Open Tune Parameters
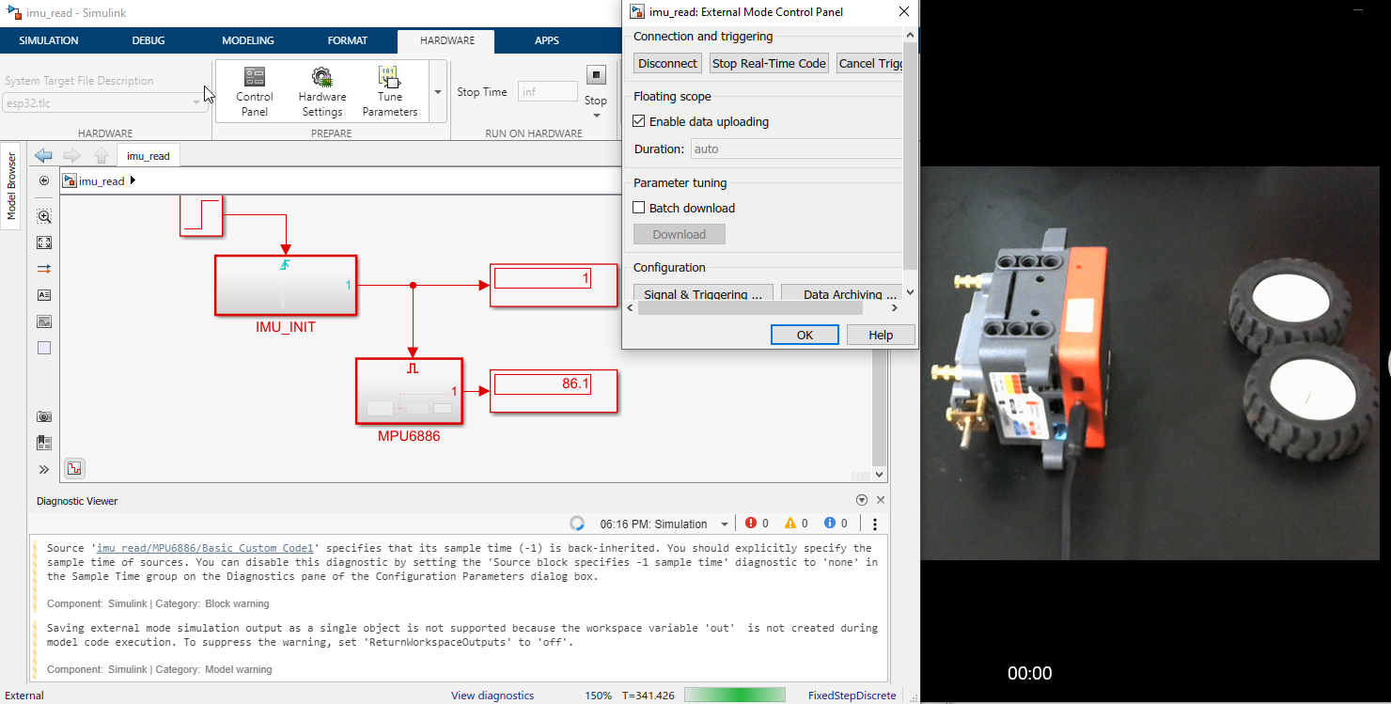 pyautogui.click(x=389, y=91)
